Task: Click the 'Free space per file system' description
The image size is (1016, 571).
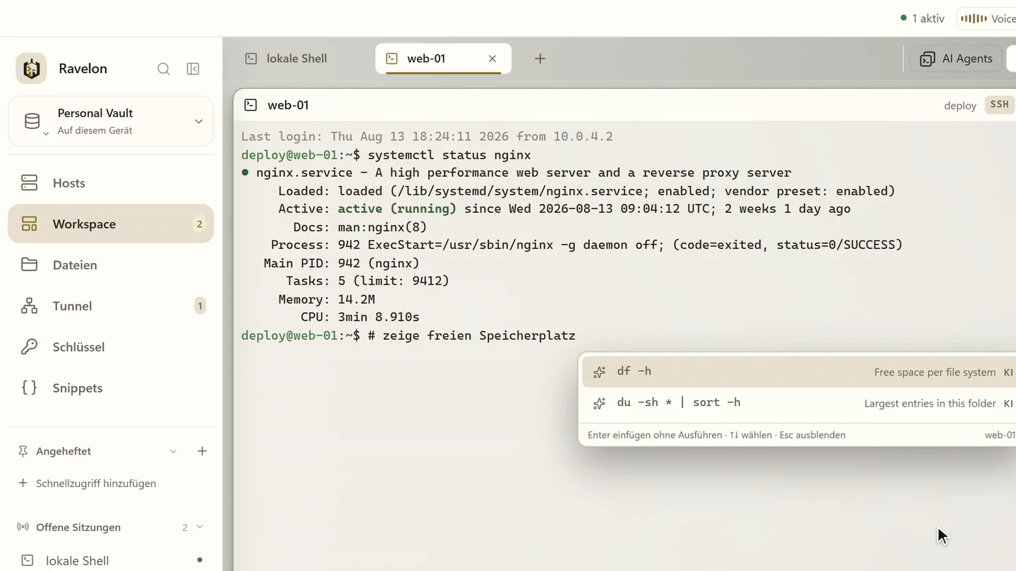Action: [935, 372]
